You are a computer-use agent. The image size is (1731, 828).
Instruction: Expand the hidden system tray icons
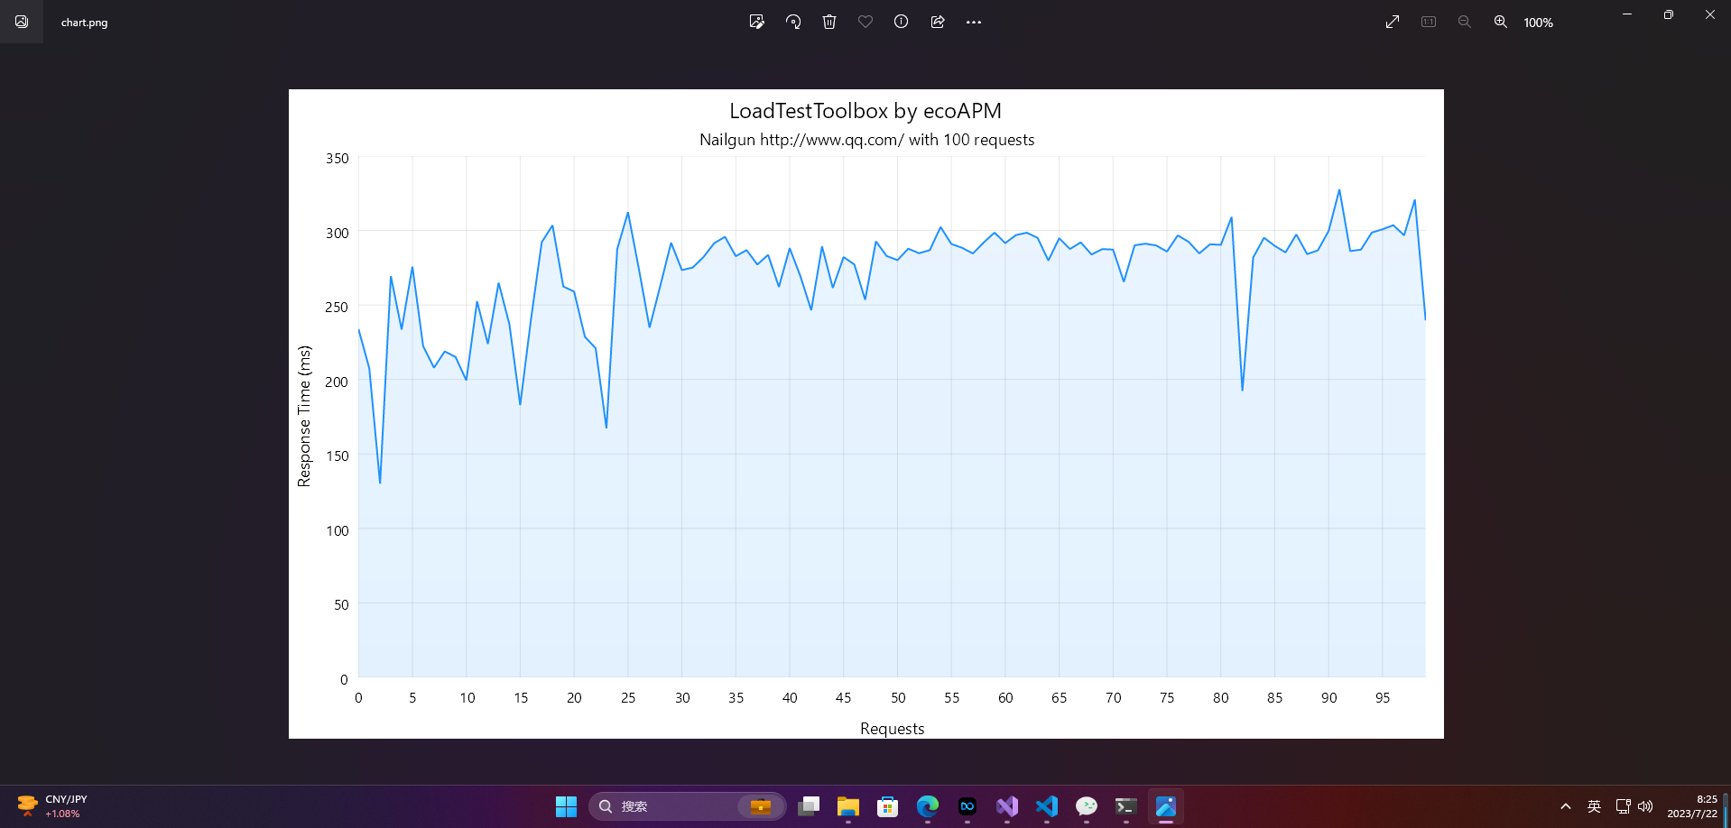pyautogui.click(x=1566, y=806)
